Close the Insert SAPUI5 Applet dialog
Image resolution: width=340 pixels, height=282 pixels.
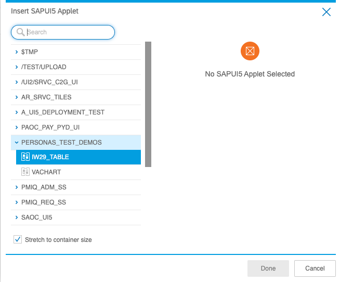coord(326,12)
